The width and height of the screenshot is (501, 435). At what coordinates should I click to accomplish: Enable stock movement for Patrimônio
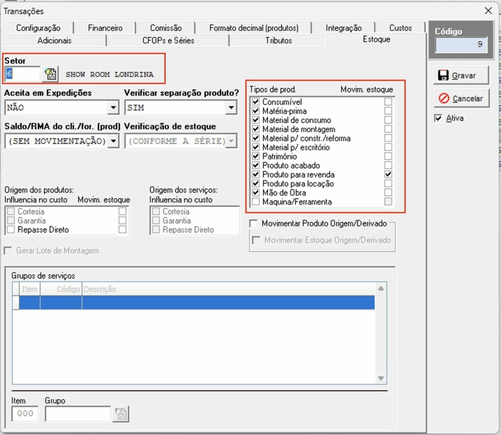click(388, 156)
